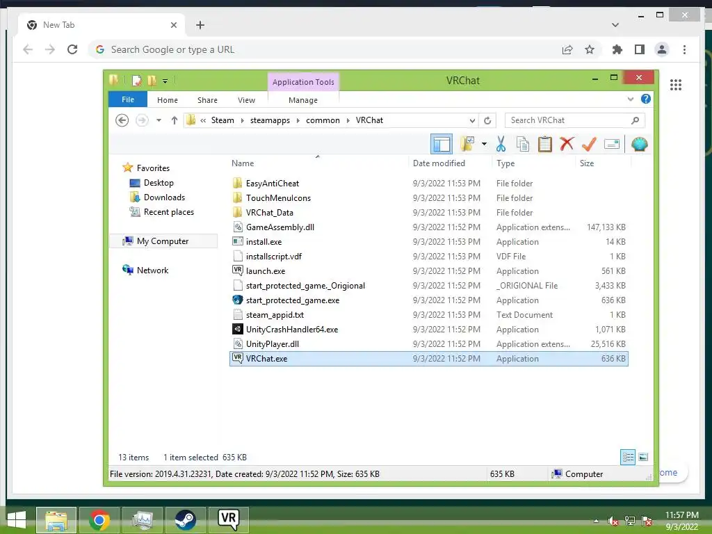The height and width of the screenshot is (534, 712).
Task: Open the View ribbon tab
Action: click(x=247, y=100)
